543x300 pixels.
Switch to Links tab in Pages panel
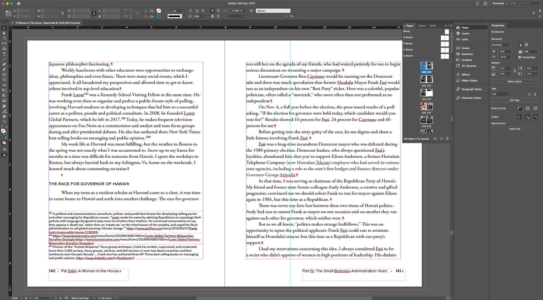point(433,25)
